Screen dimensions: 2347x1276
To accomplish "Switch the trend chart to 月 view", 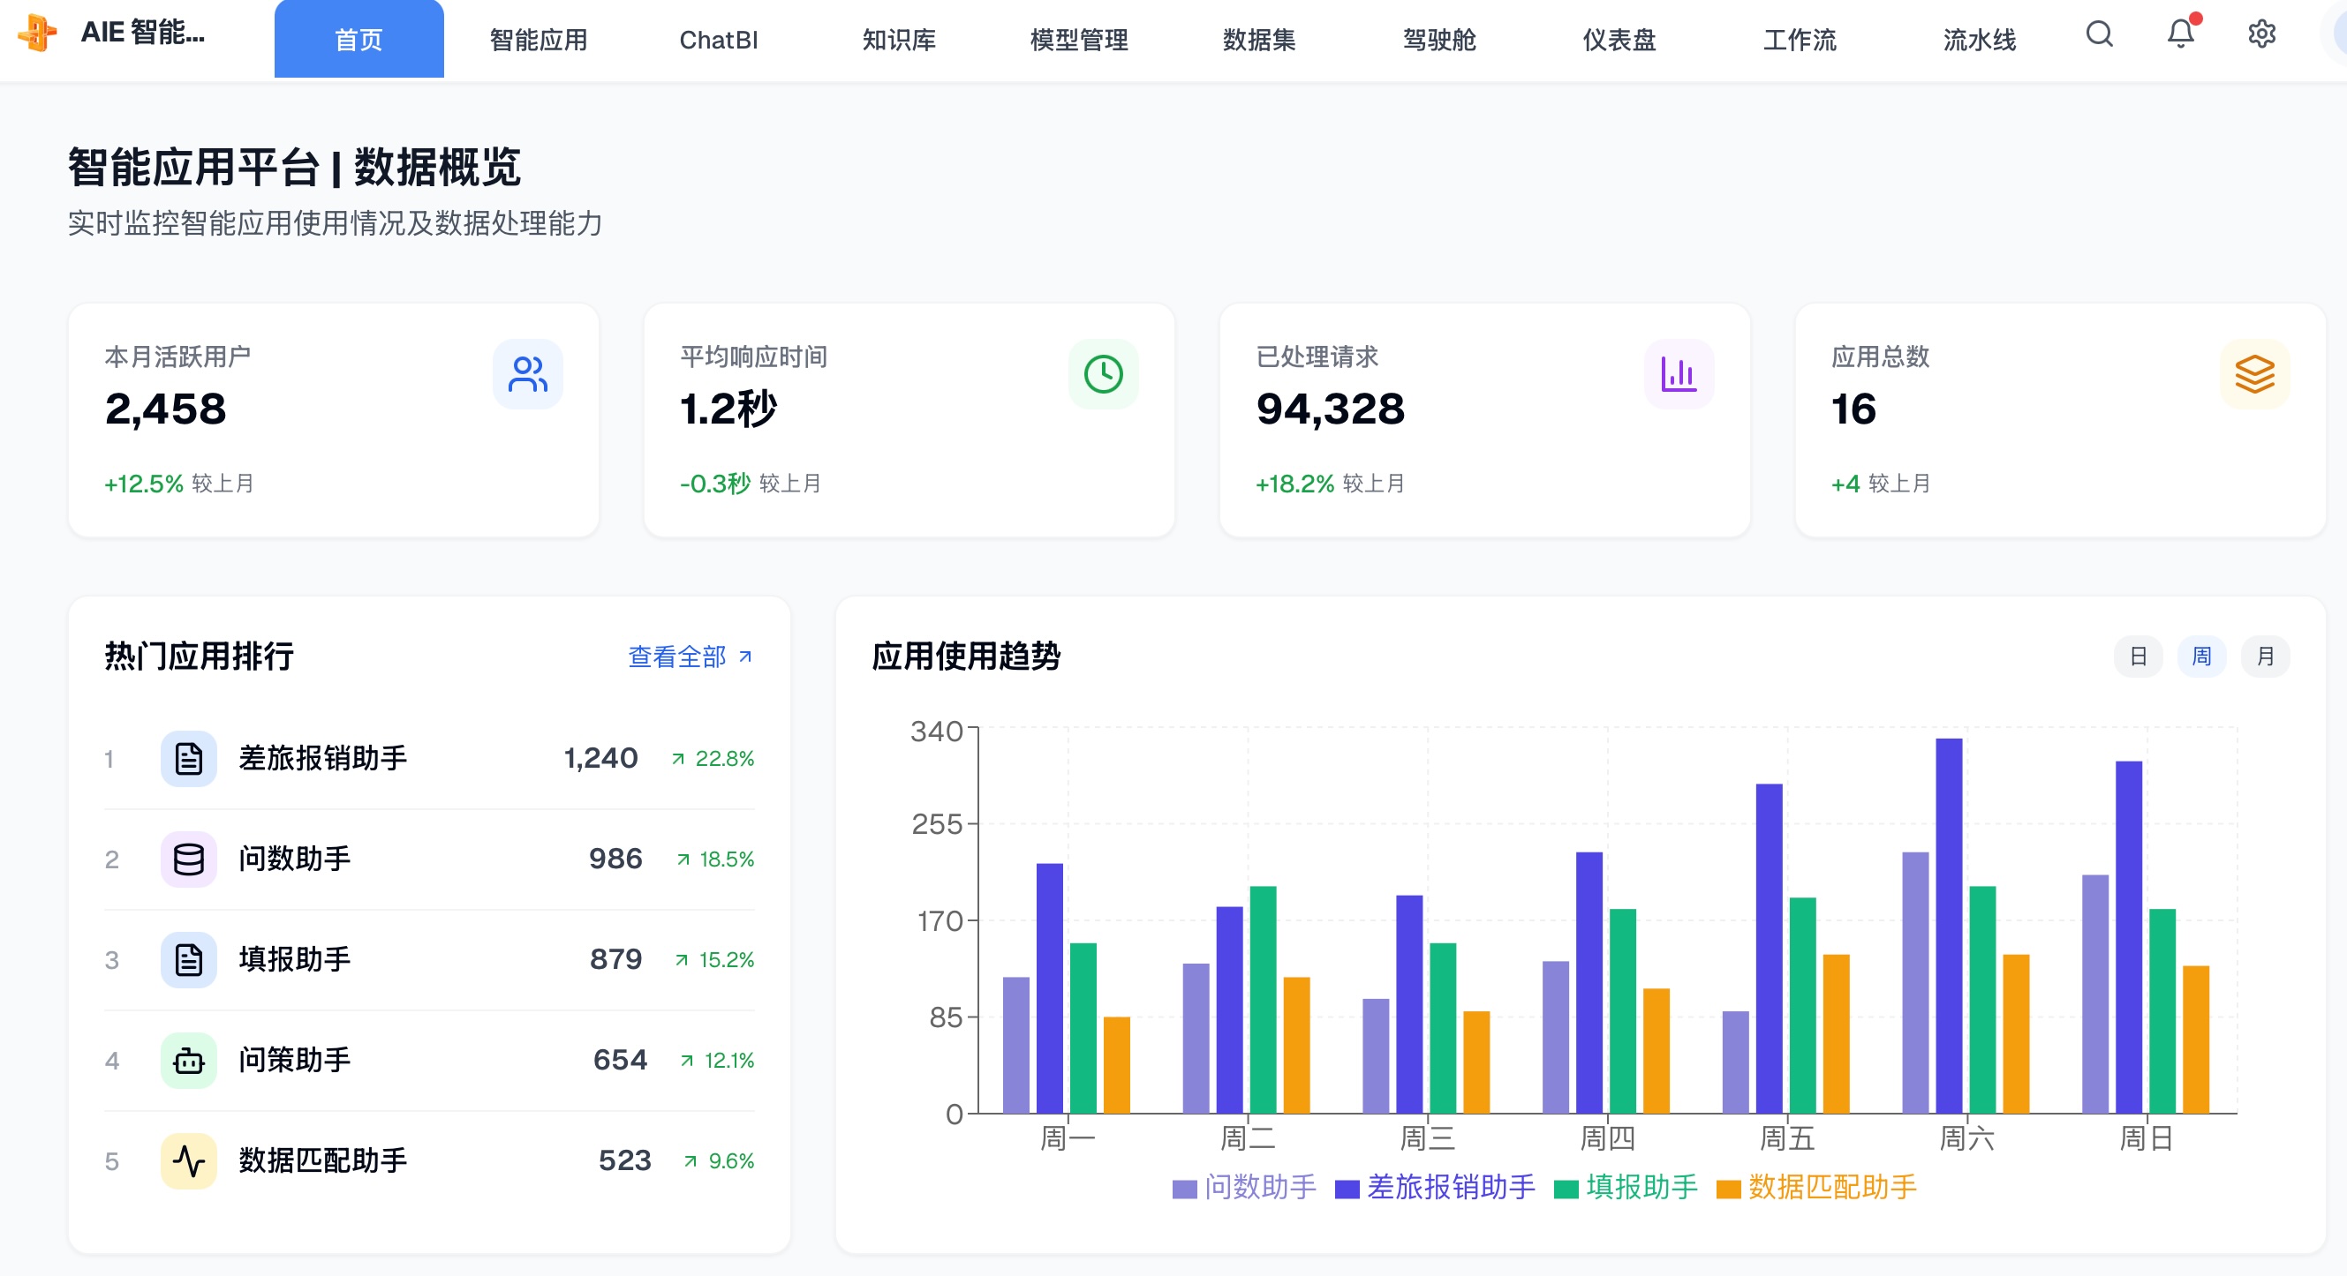I will (x=2268, y=656).
